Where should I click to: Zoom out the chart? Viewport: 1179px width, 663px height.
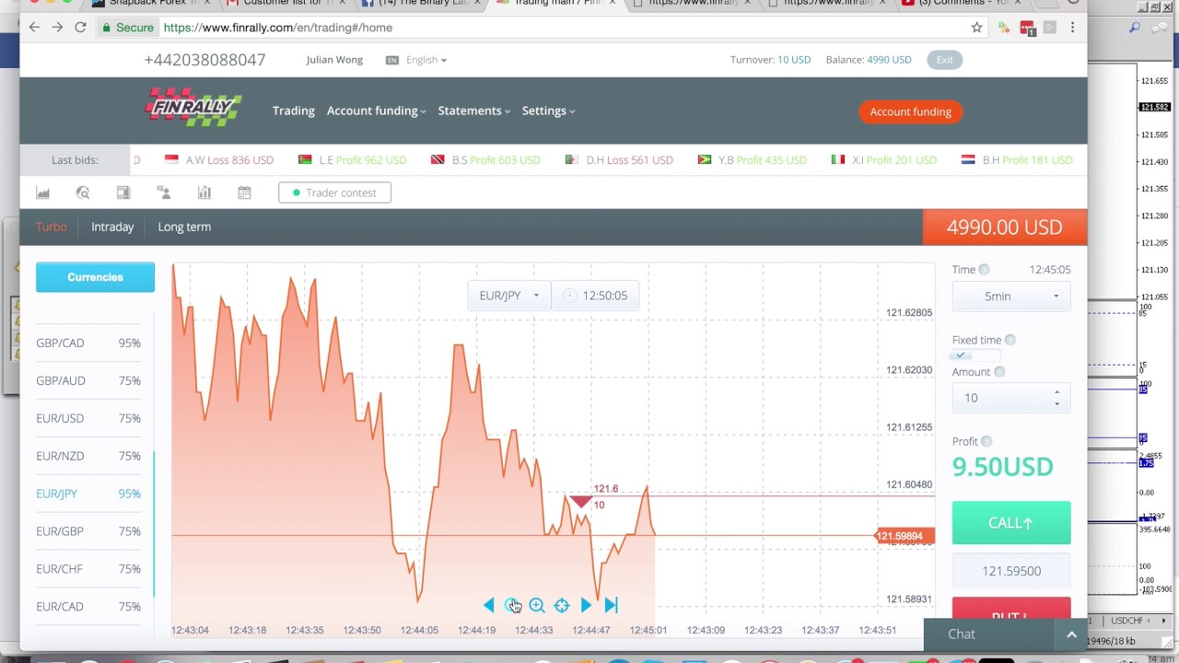(x=512, y=605)
